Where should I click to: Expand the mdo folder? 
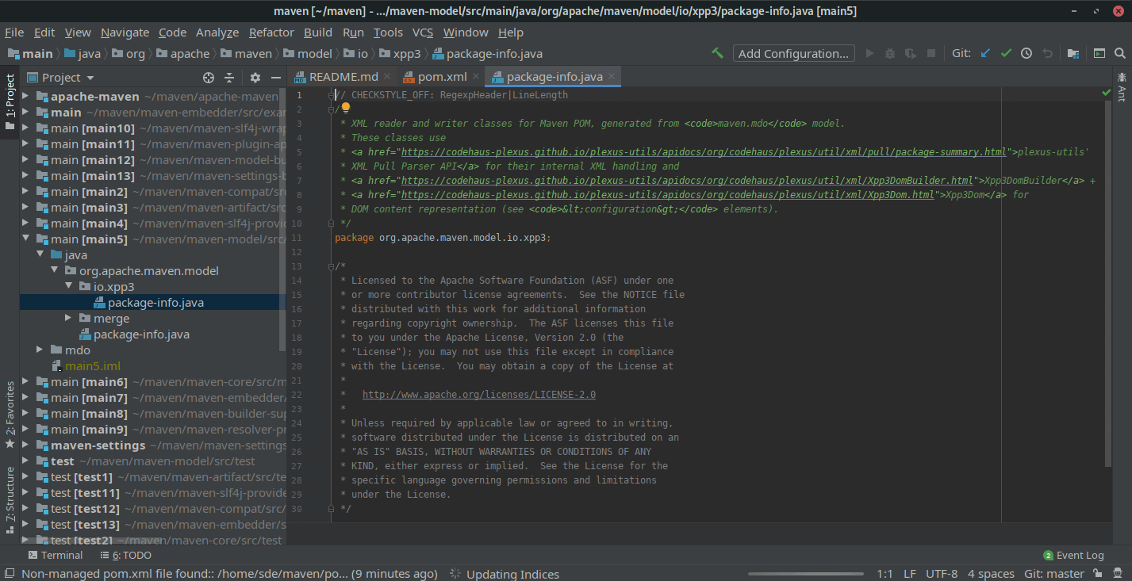(x=40, y=350)
